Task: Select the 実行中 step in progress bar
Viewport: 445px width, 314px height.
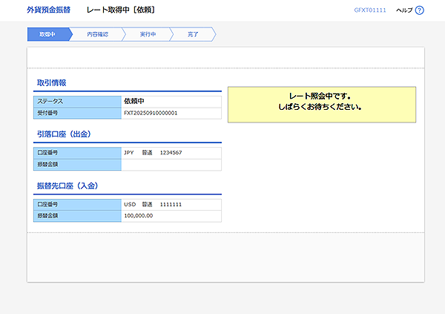Action: pos(148,34)
